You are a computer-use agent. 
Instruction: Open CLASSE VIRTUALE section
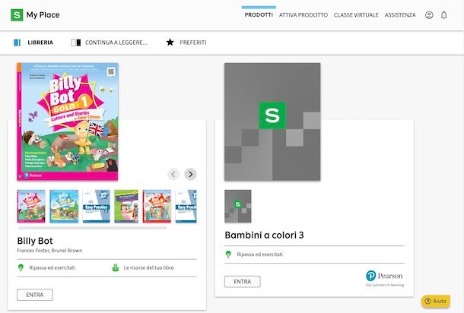tap(356, 15)
